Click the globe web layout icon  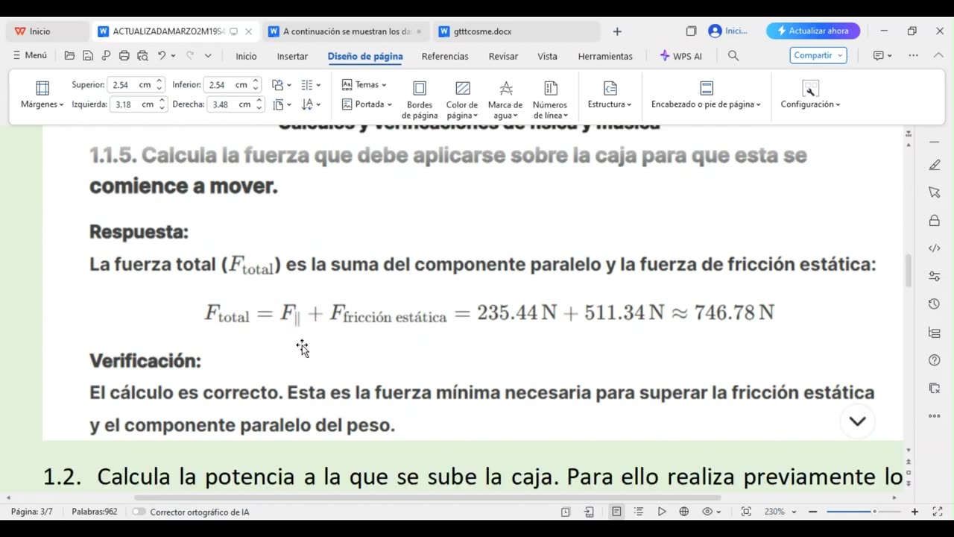click(x=683, y=512)
